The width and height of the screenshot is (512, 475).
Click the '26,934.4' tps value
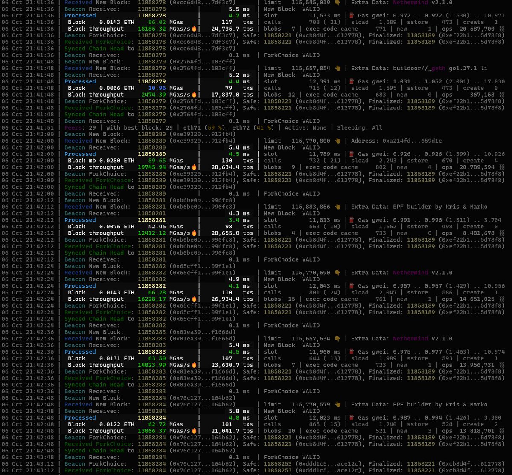click(x=226, y=299)
